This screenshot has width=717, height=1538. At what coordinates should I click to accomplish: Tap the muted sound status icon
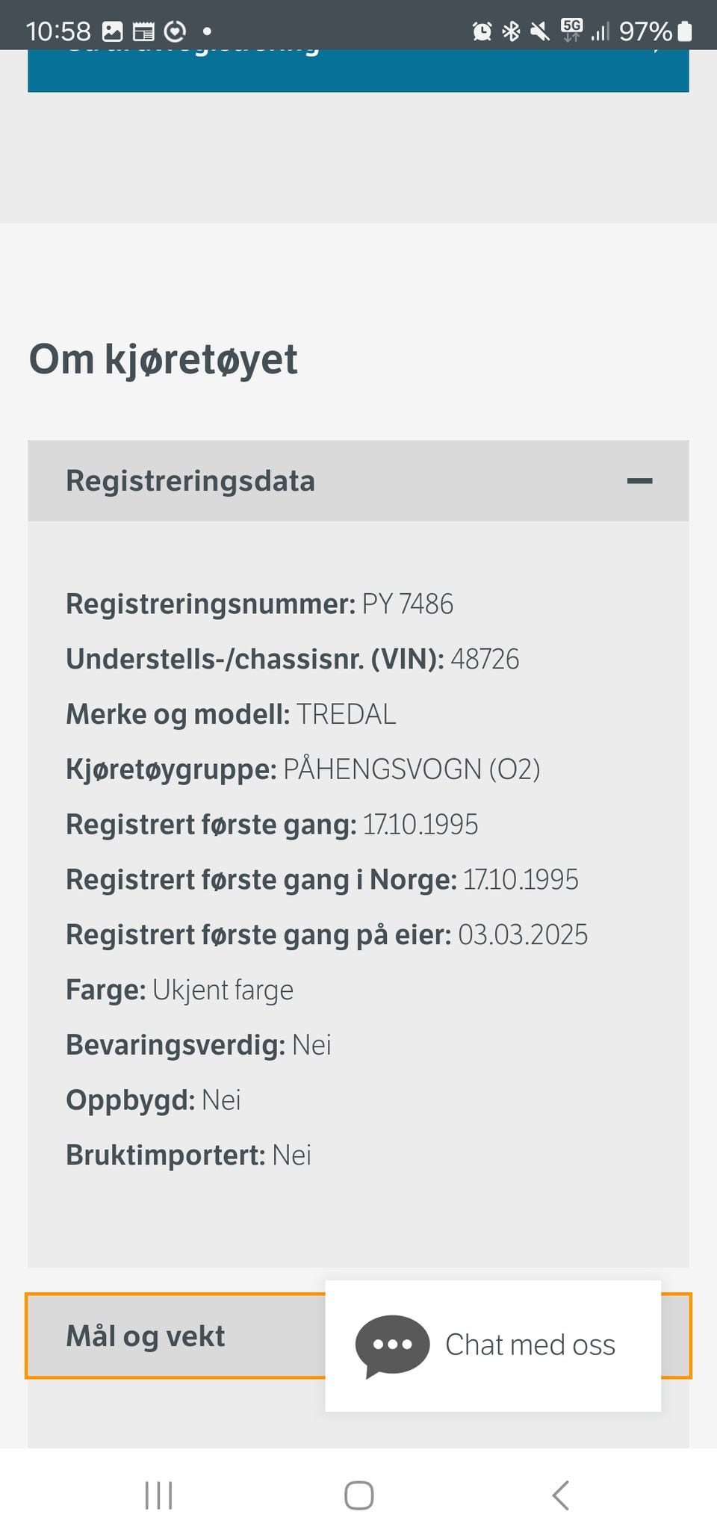(x=539, y=31)
